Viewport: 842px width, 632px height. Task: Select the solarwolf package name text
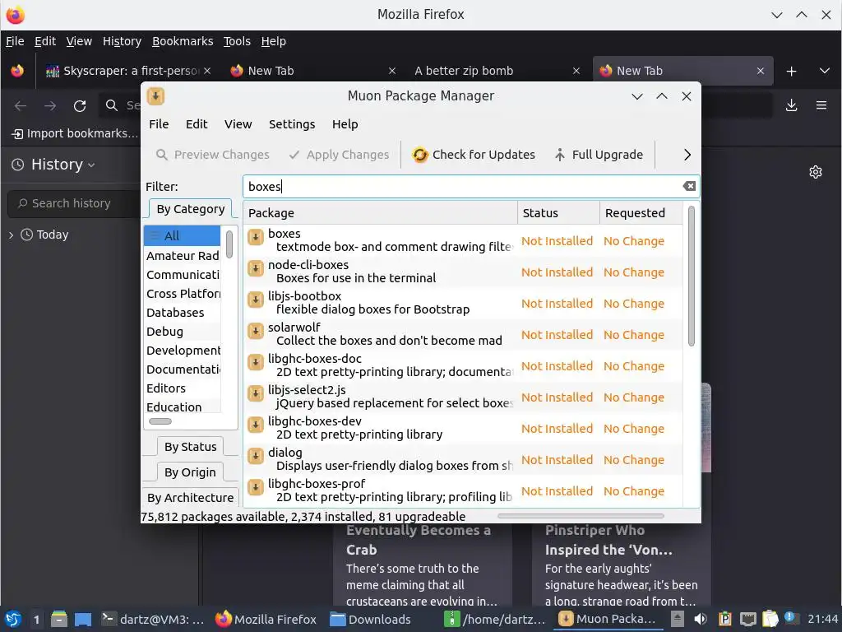[294, 328]
